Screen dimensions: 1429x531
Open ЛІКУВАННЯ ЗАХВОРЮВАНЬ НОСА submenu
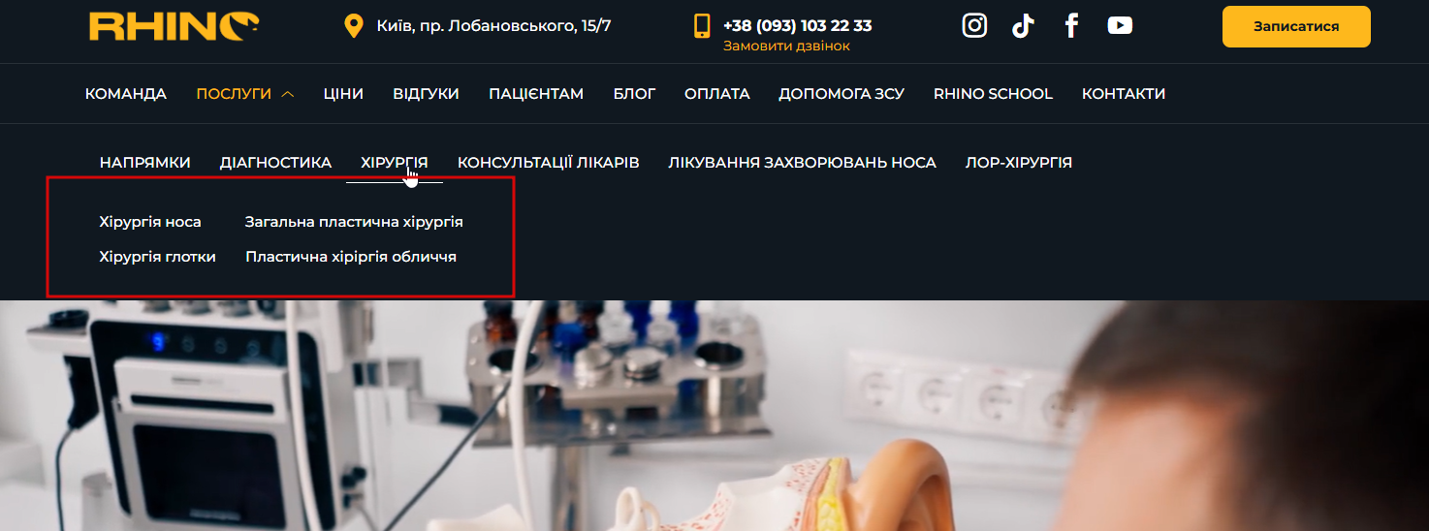(802, 163)
